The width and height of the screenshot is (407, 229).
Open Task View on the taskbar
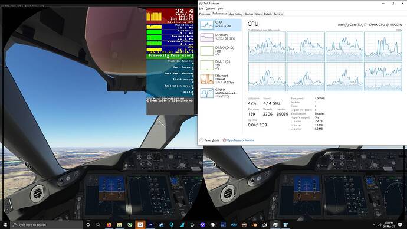[x=99, y=225]
